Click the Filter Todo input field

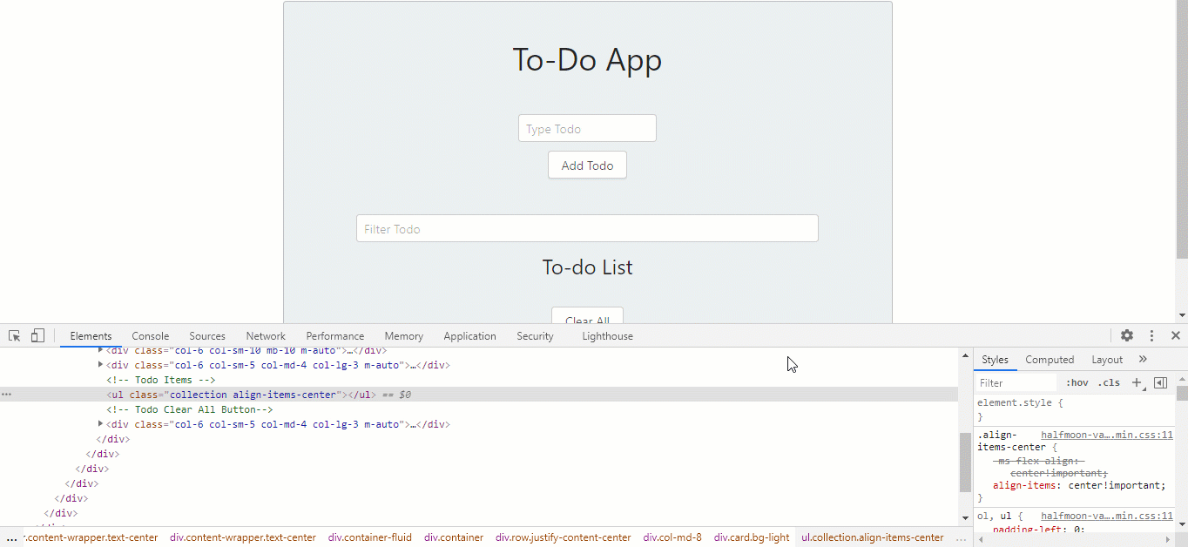[x=587, y=229]
